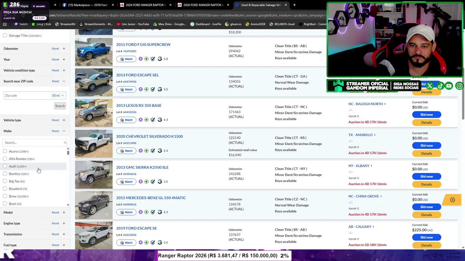Click the ZIP code Search button
Screen dimensions: 465x261
60,106
